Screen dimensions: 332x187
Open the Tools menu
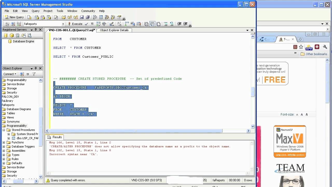tap(60, 11)
